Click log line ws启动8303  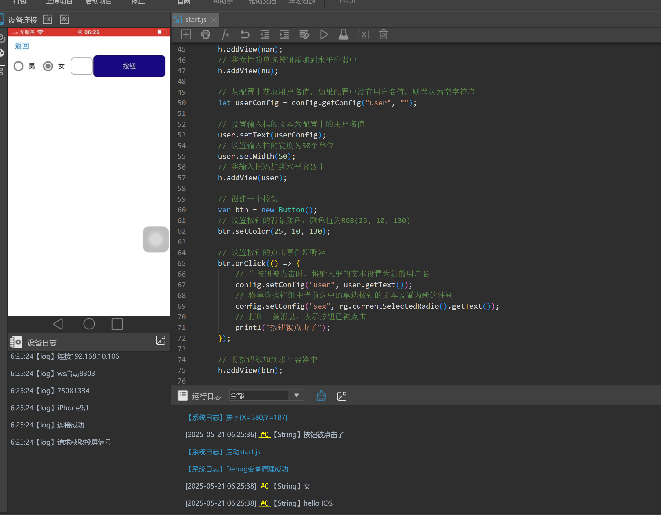pyautogui.click(x=53, y=374)
